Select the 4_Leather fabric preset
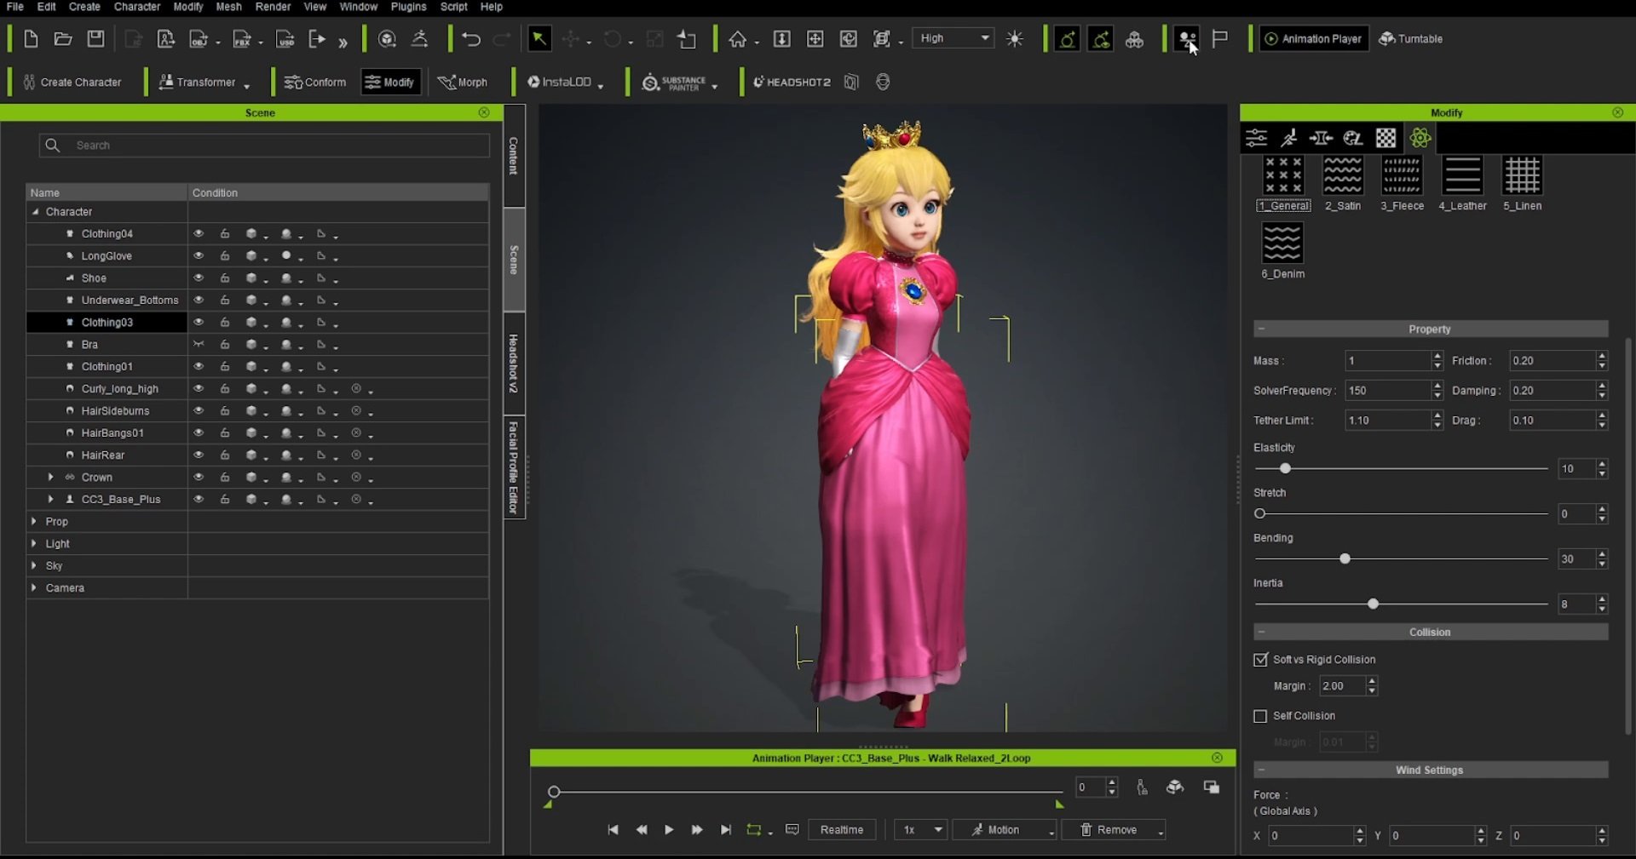Screen dimensions: 1636x859 point(1462,183)
